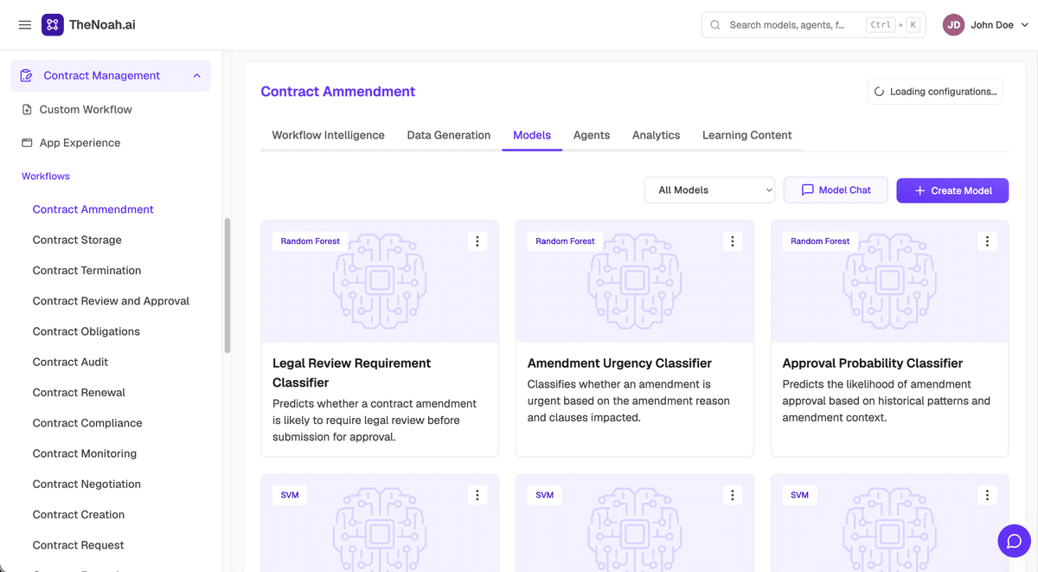The height and width of the screenshot is (572, 1038).
Task: Select Contract Compliance workflow
Action: 87,423
